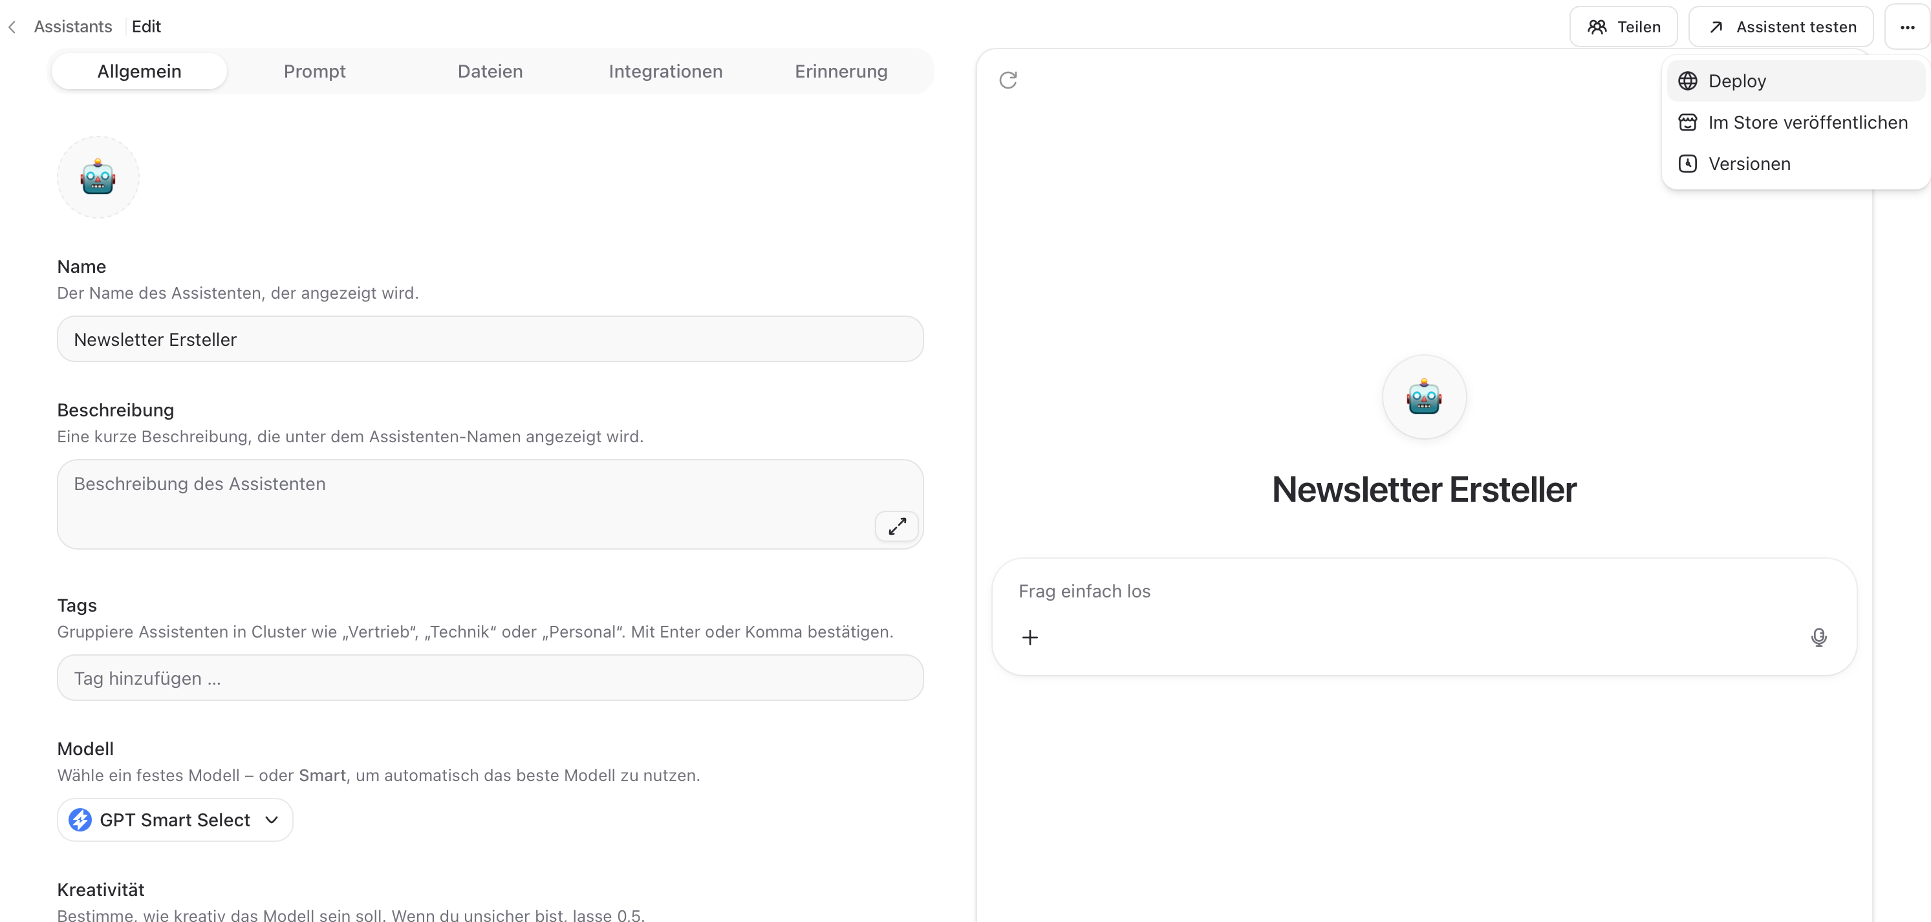This screenshot has height=922, width=1931.
Task: Open the GPT Smart Select model dropdown
Action: (x=175, y=819)
